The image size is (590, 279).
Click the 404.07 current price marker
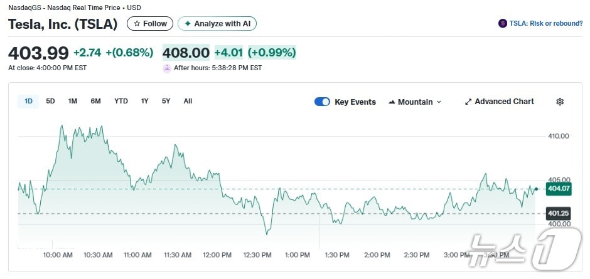pos(558,188)
